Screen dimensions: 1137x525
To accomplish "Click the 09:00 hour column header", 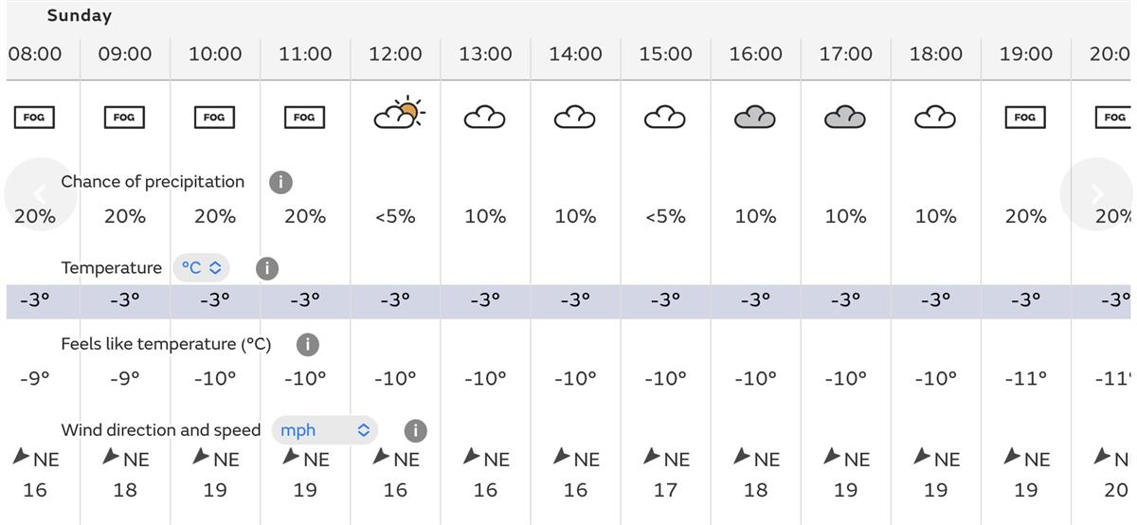I will [x=125, y=54].
